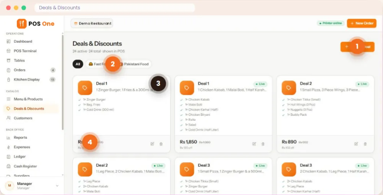383x195 pixels.
Task: Select the Cash Register sidebar icon
Action: 8,166
